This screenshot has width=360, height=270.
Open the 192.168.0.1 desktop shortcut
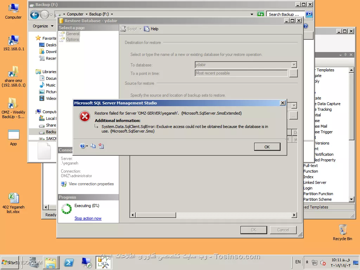point(14,43)
